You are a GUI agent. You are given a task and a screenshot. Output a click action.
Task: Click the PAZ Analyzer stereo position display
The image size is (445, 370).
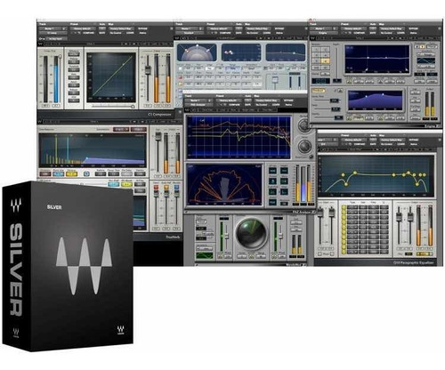(224, 185)
